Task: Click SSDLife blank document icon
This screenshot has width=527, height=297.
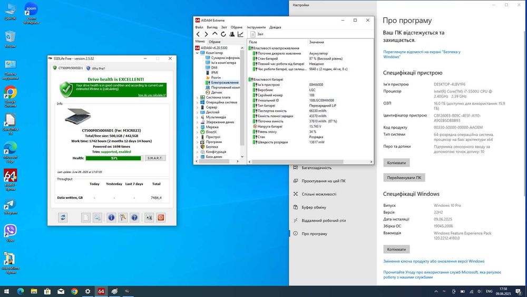Action: click(x=86, y=217)
